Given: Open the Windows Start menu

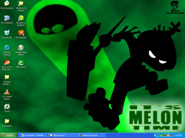Looking at the screenshot, I should pyautogui.click(x=8, y=135).
